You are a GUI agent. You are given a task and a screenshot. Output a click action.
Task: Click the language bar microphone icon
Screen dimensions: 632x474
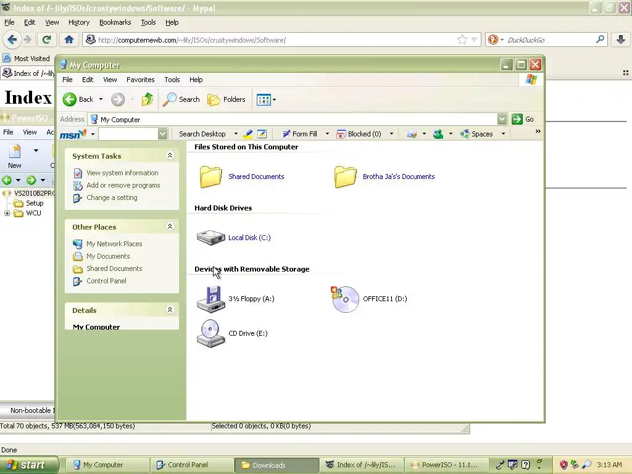[500, 465]
